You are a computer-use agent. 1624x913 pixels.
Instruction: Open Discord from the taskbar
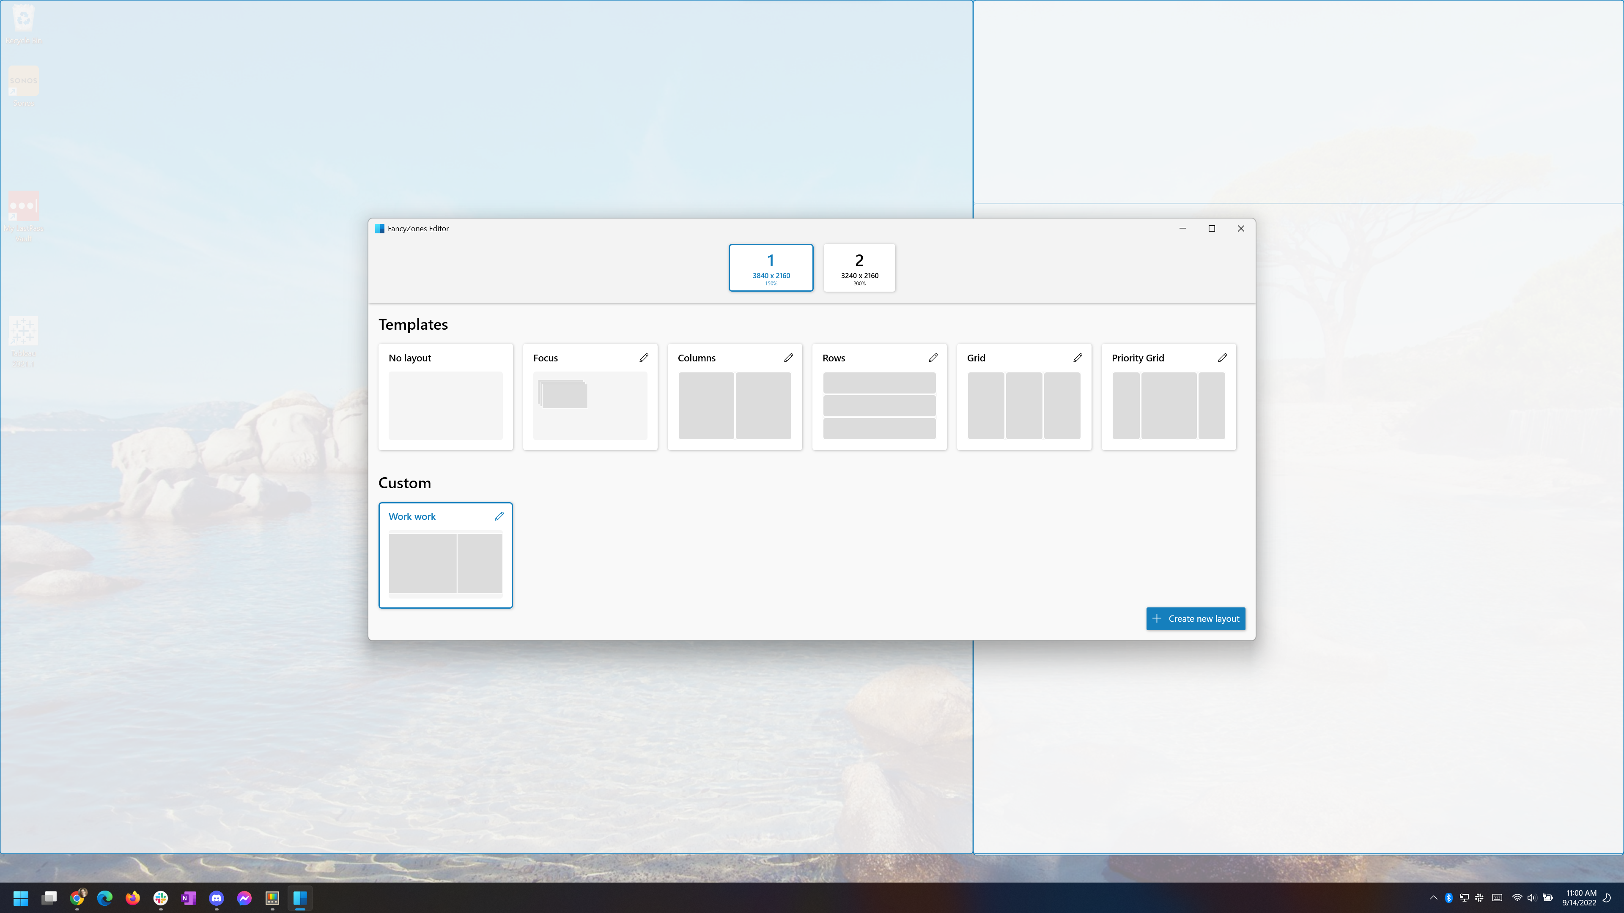pyautogui.click(x=216, y=898)
